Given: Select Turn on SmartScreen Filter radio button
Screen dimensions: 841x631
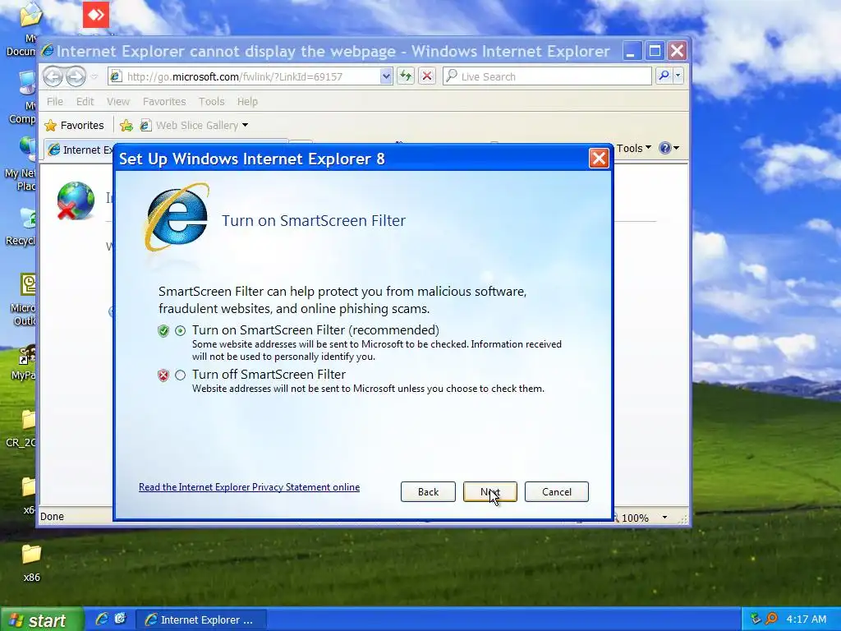Looking at the screenshot, I should pyautogui.click(x=180, y=330).
